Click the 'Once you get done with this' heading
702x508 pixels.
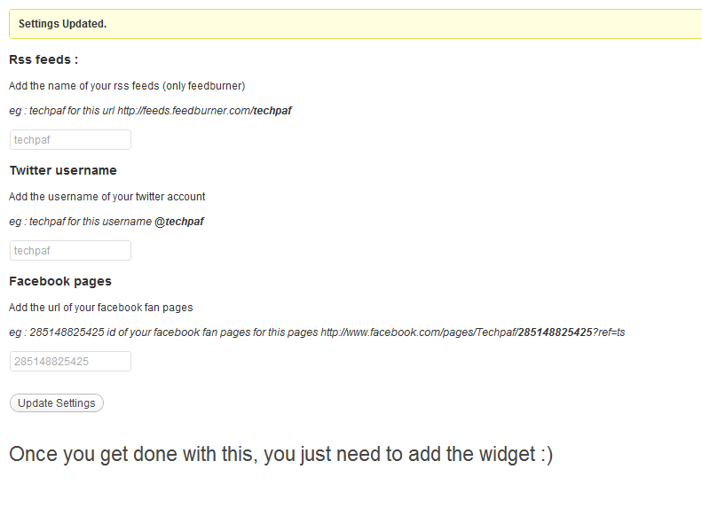[280, 454]
